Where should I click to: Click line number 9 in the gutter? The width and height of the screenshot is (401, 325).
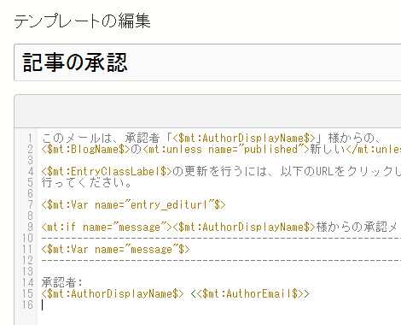click(x=30, y=227)
